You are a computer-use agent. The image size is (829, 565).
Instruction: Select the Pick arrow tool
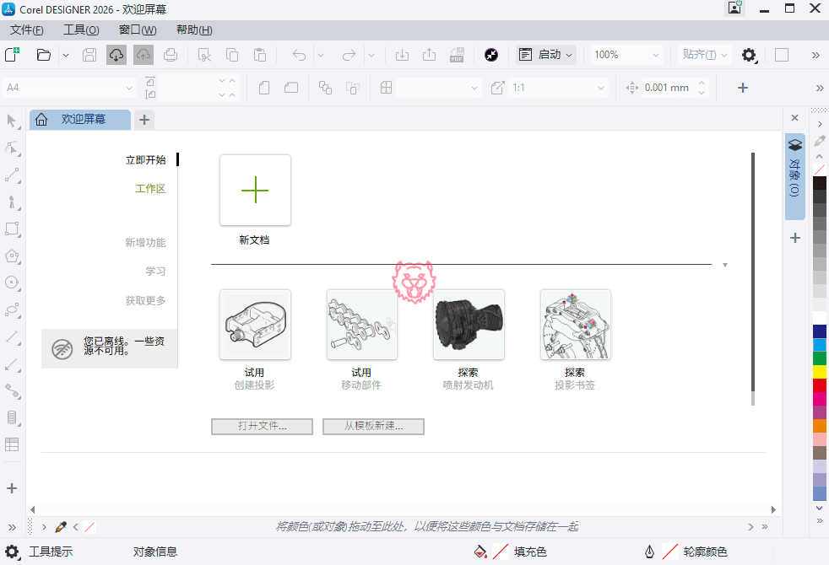tap(12, 121)
